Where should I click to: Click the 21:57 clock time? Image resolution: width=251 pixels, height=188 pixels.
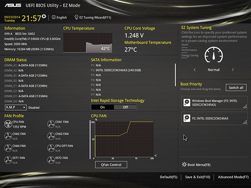(x=31, y=18)
